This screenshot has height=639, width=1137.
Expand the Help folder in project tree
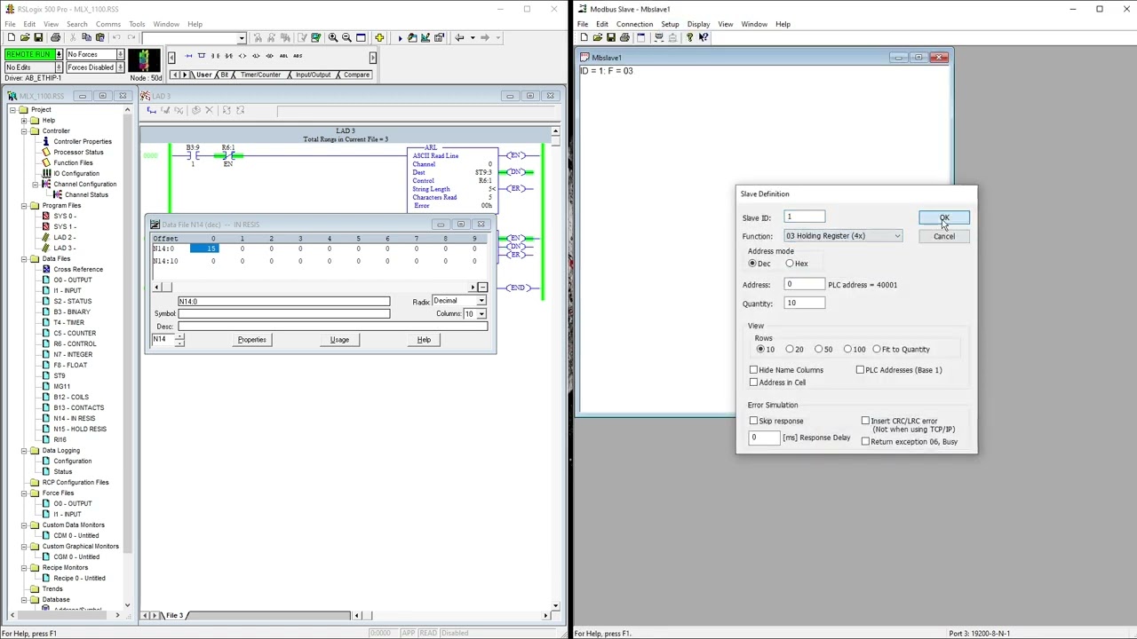tap(24, 121)
